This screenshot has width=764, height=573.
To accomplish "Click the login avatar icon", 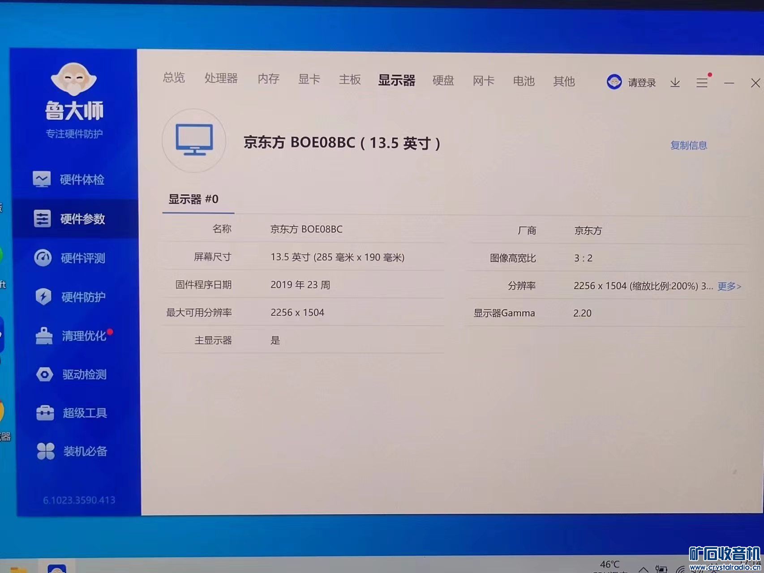I will point(614,82).
